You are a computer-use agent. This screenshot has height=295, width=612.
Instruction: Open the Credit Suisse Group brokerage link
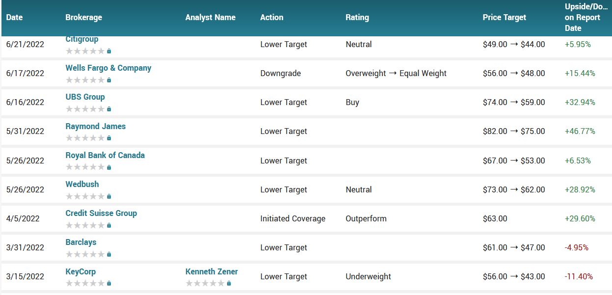pyautogui.click(x=101, y=213)
